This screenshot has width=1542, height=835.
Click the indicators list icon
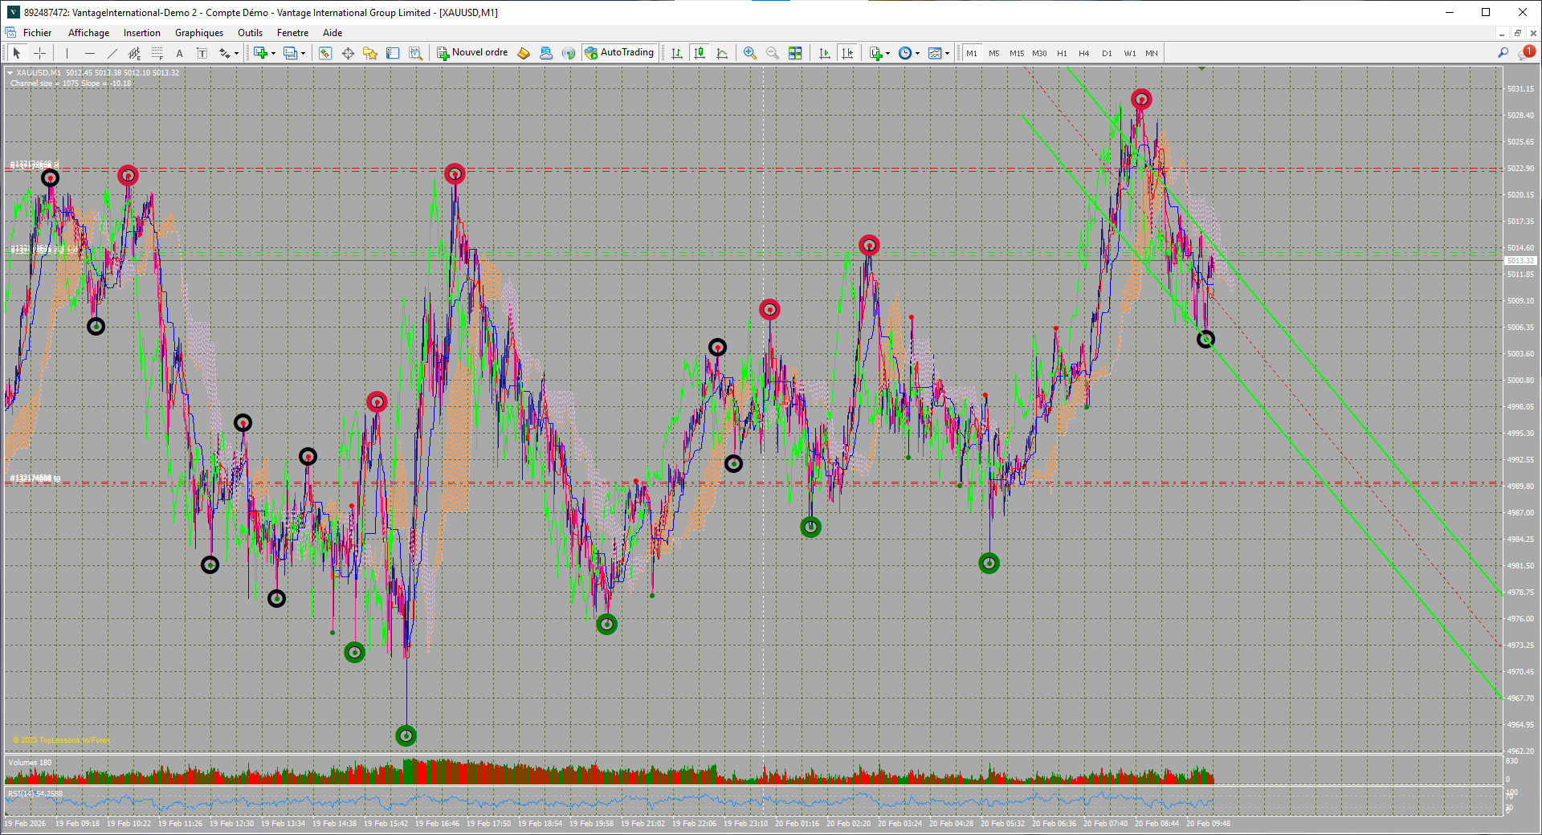point(875,53)
